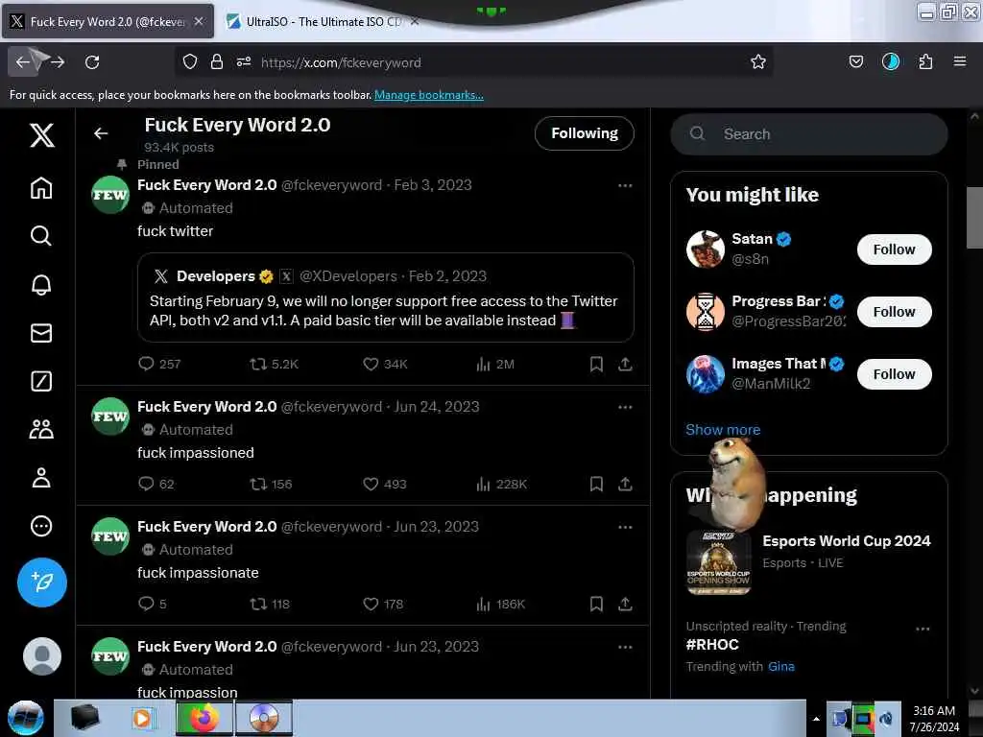Repost the fuck twitter post
Viewport: 983px width, 737px height.
[x=274, y=364]
